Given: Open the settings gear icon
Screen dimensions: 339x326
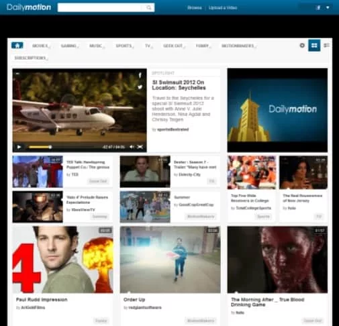Looking at the screenshot, I should click(x=302, y=46).
